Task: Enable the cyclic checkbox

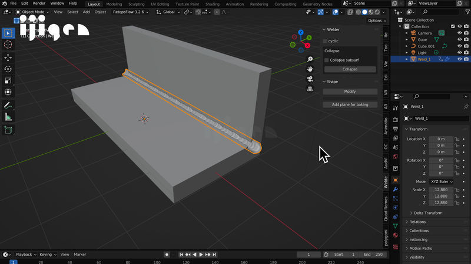Action: pos(325,41)
